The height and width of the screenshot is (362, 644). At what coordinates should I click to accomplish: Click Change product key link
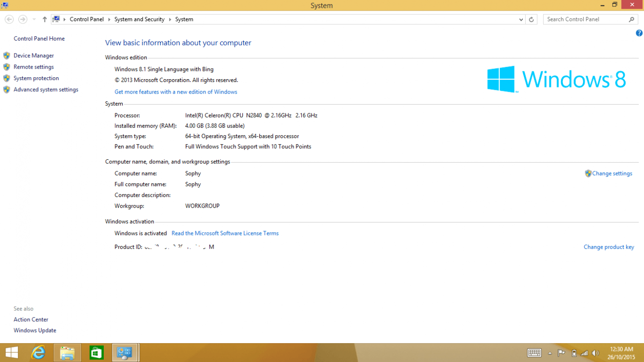pyautogui.click(x=609, y=247)
